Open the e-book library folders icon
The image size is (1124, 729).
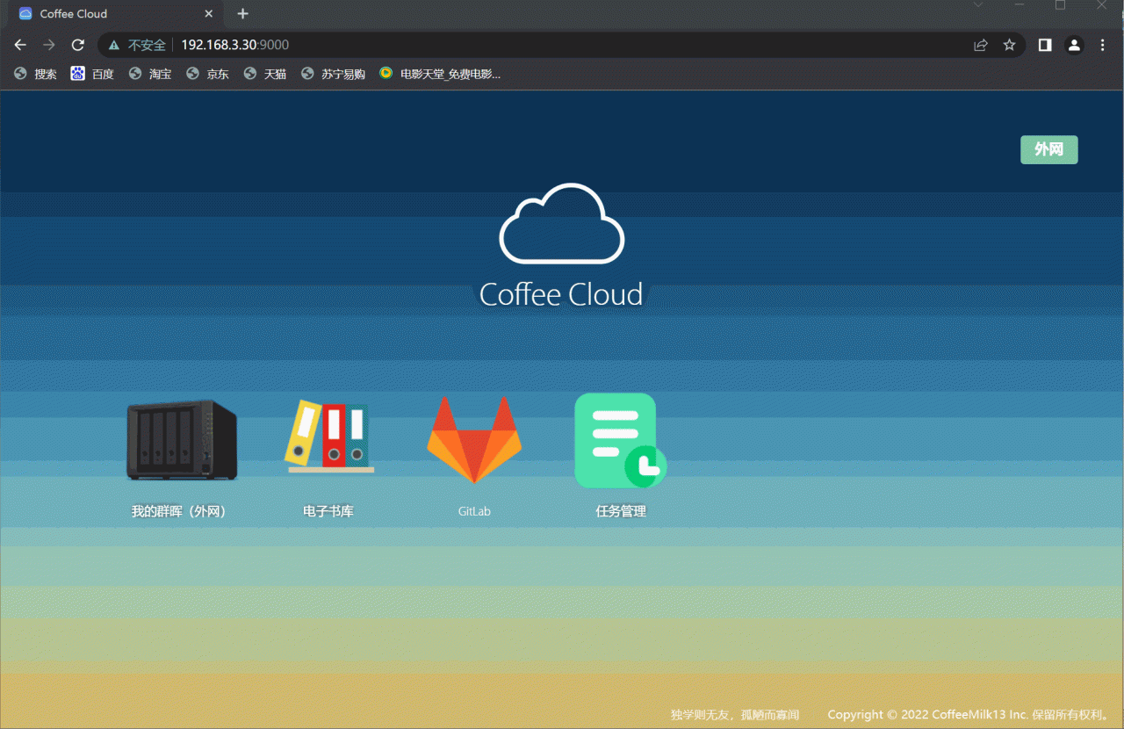pyautogui.click(x=328, y=436)
